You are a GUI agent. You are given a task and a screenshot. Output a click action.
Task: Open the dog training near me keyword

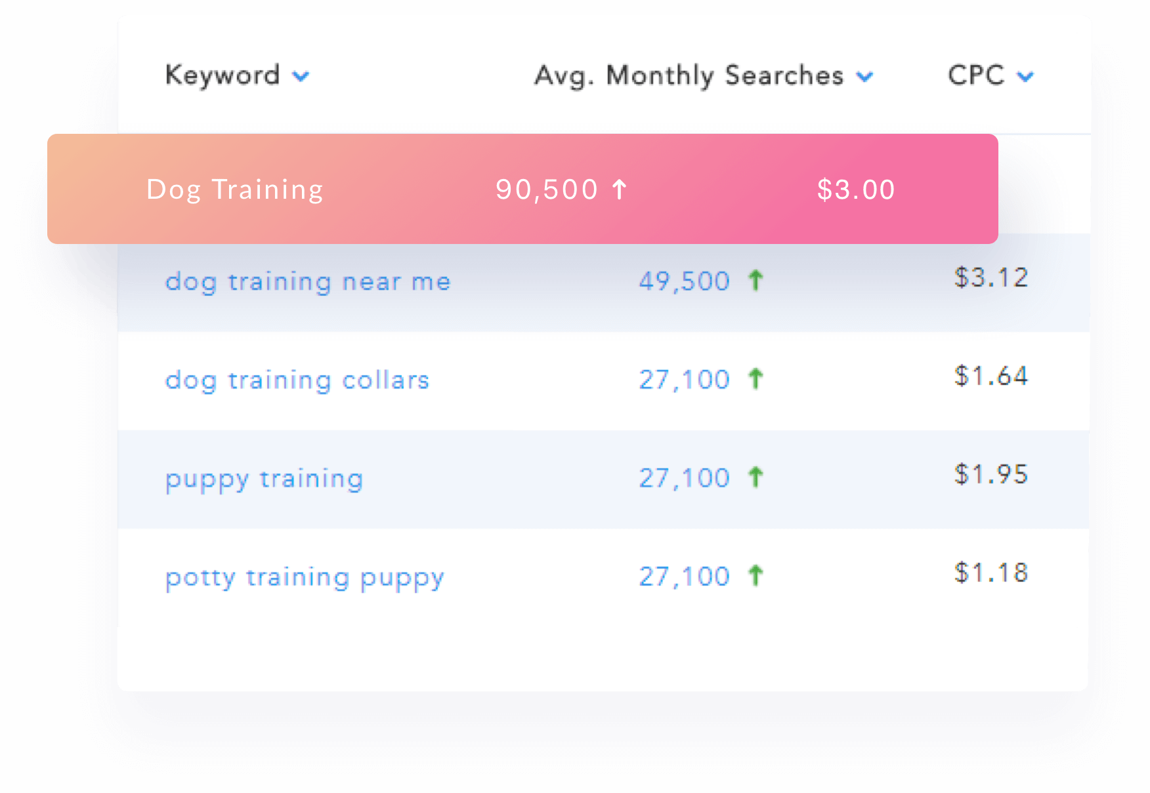click(x=308, y=282)
